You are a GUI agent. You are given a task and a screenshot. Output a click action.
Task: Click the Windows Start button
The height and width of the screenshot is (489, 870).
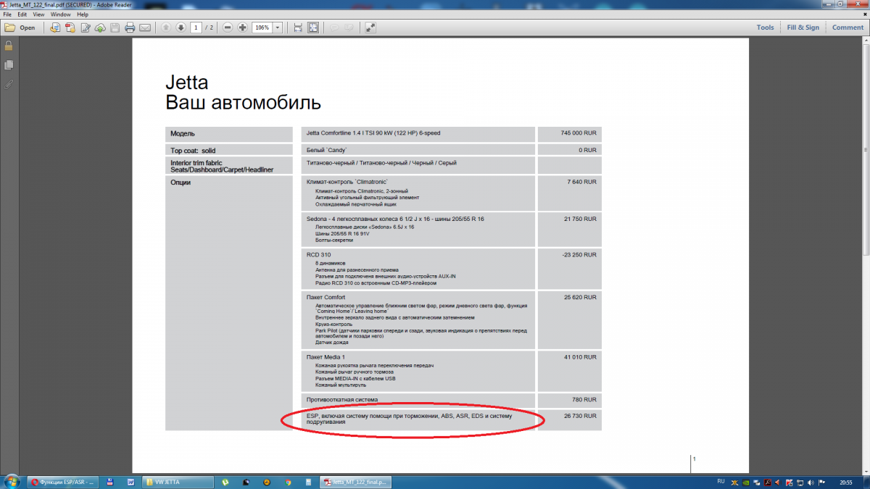point(12,482)
